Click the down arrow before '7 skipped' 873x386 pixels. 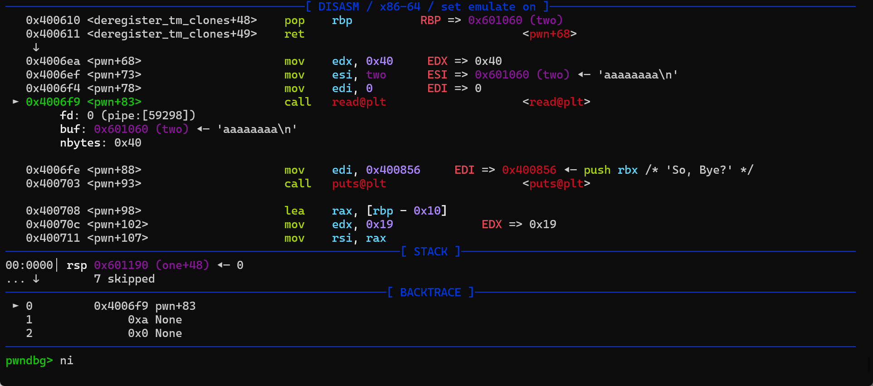(36, 279)
